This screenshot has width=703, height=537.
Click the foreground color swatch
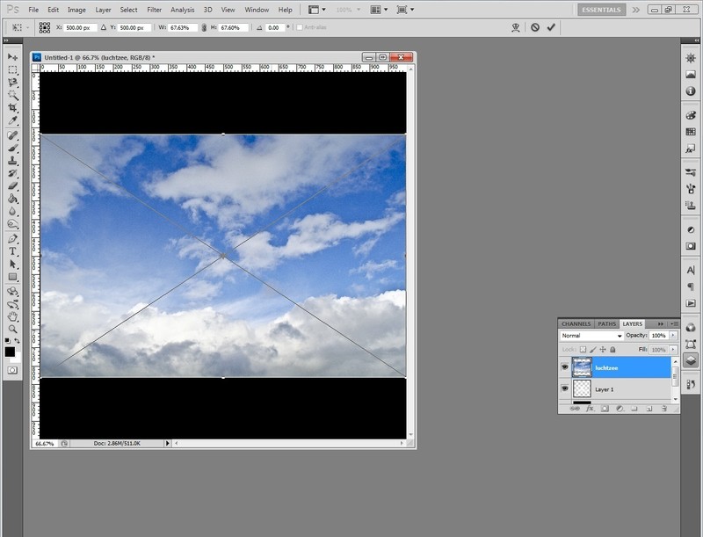pyautogui.click(x=10, y=352)
